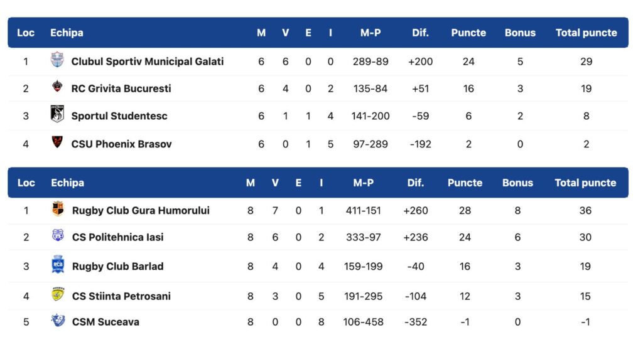Image resolution: width=643 pixels, height=362 pixels.
Task: Open the Rugby Club Gura Humorului team name
Action: tap(141, 211)
